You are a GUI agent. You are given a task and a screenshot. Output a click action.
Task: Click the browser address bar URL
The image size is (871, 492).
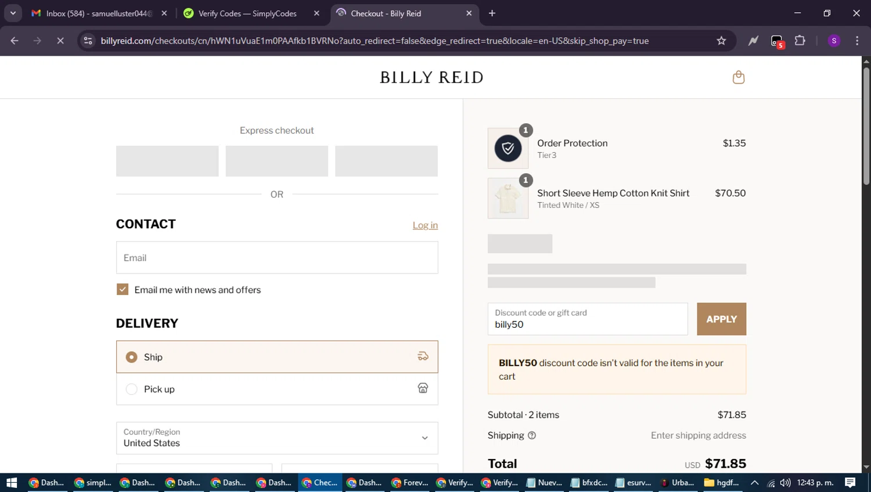click(375, 41)
